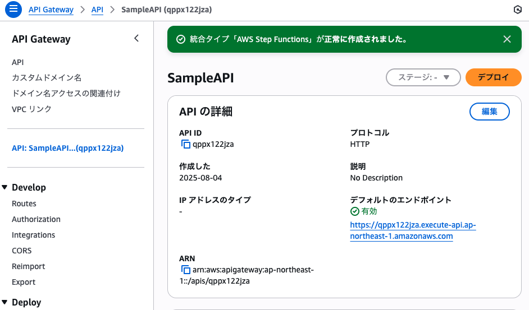Open カスタムドメイン名 in sidebar
Image resolution: width=529 pixels, height=310 pixels.
click(47, 78)
